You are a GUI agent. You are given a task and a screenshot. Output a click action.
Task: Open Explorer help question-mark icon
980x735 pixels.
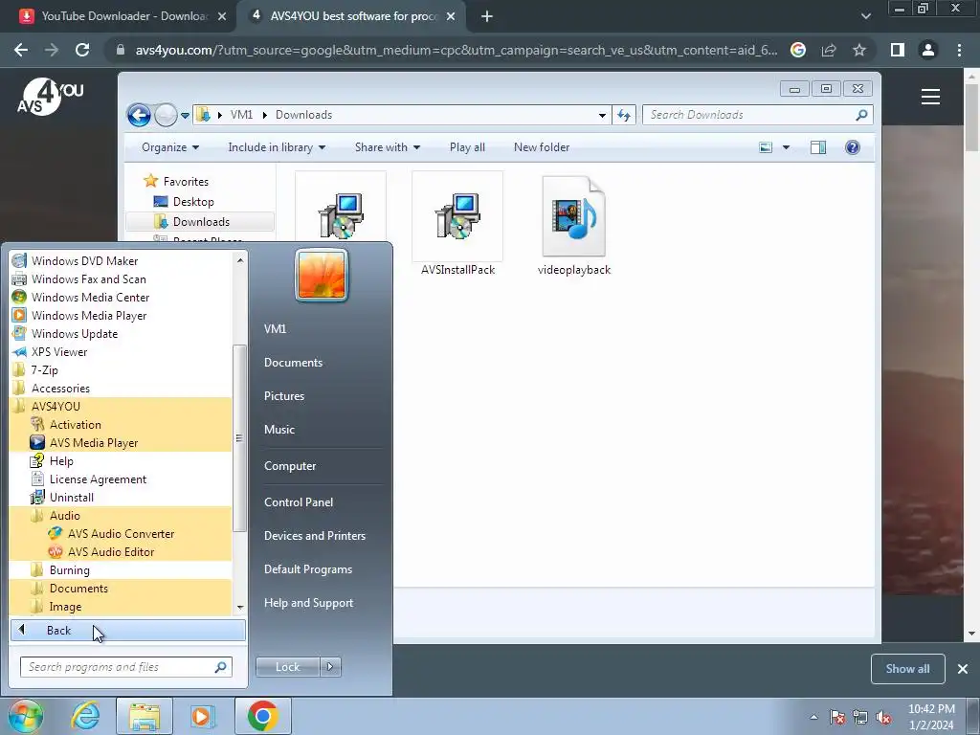[x=853, y=147]
